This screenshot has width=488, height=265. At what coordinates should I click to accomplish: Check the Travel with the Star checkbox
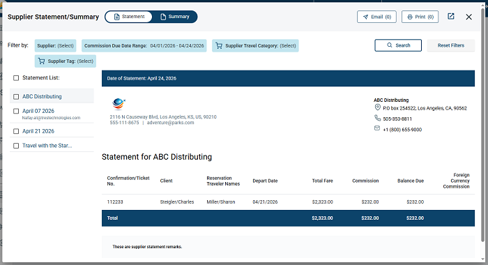click(16, 146)
